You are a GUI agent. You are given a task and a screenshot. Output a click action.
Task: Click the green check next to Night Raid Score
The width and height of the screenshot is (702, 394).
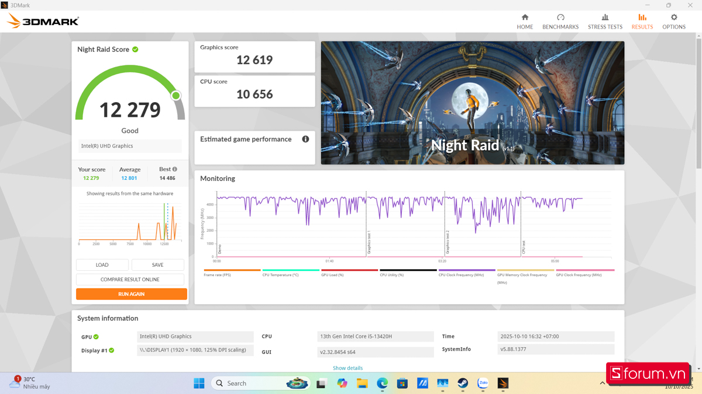pos(135,50)
